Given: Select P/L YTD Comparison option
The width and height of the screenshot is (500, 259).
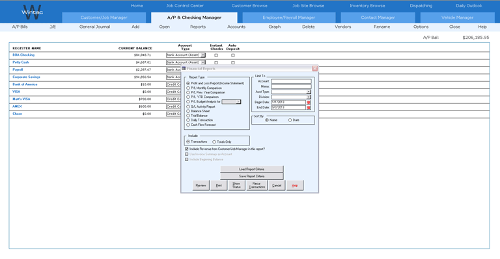Looking at the screenshot, I should click(188, 97).
